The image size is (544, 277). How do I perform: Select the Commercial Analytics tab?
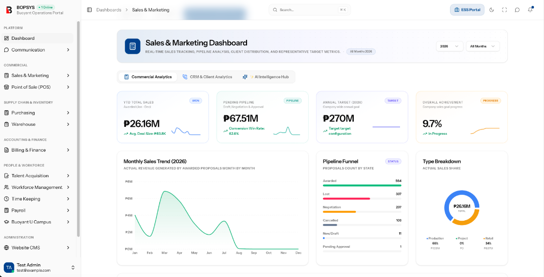point(148,77)
